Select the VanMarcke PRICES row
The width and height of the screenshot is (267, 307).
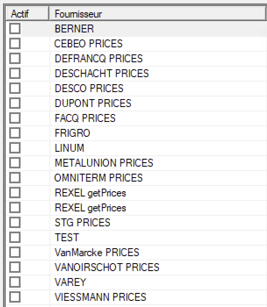[x=136, y=252]
